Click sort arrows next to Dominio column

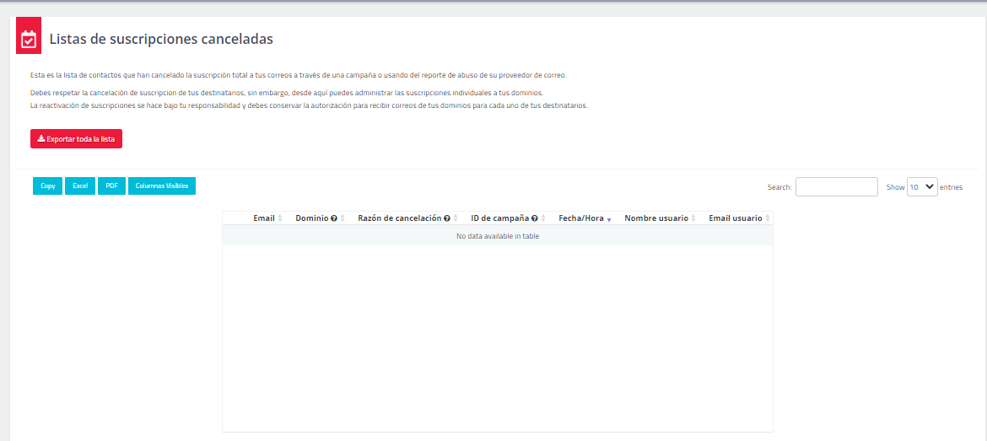tap(342, 218)
